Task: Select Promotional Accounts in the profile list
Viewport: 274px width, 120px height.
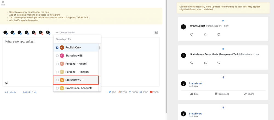Action: click(x=79, y=88)
